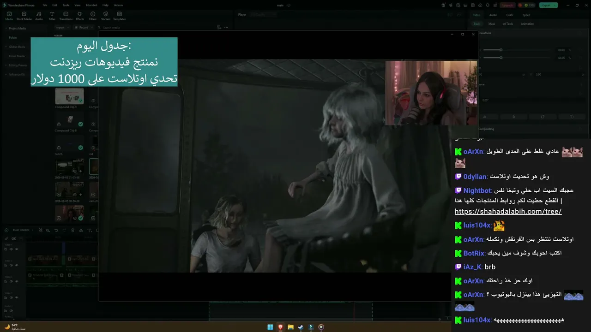This screenshot has width=591, height=332.
Task: Click the timeline Redo arrow
Action: [64, 230]
